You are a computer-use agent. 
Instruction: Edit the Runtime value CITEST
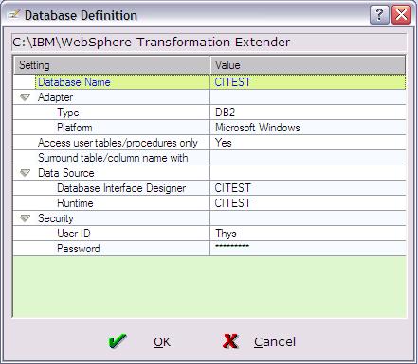tap(308, 203)
